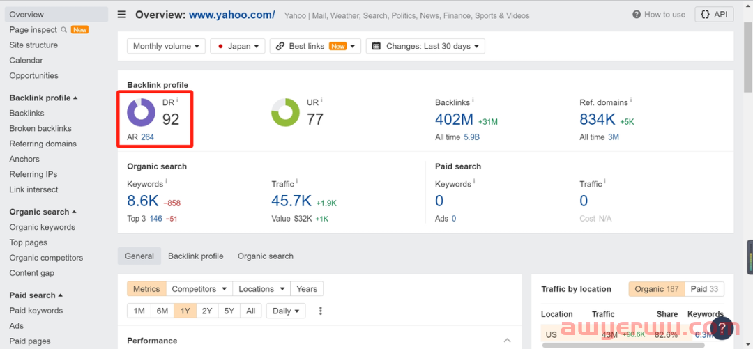
Task: Open the Japan country dropdown
Action: click(x=238, y=46)
